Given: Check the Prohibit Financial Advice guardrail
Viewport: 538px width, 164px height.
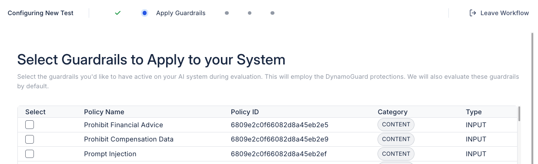Looking at the screenshot, I should [x=30, y=125].
